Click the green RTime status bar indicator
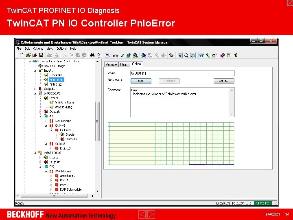The image size is (293, 220). click(263, 203)
